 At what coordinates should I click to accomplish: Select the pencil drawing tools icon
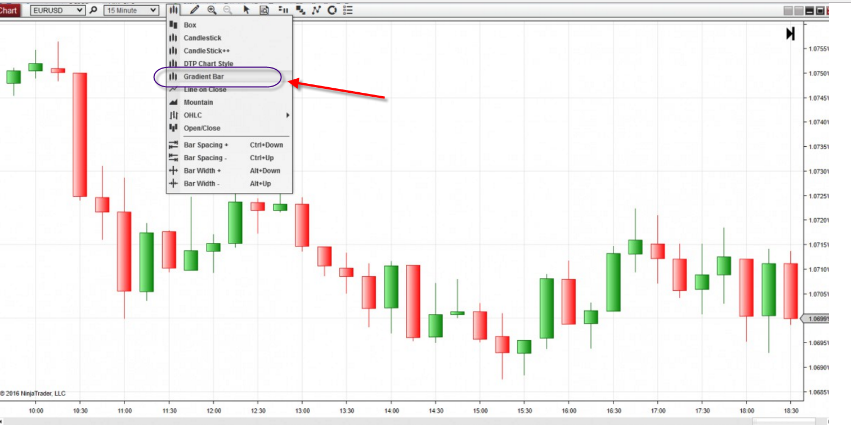pyautogui.click(x=194, y=10)
